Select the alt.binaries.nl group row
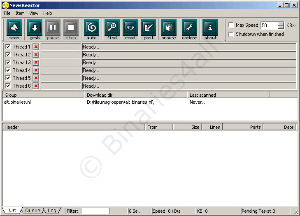 coord(17,102)
